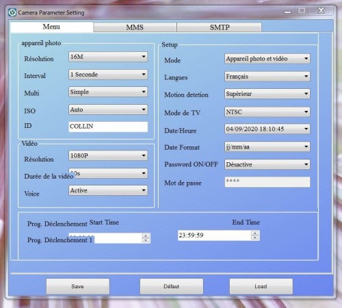Viewport: 342px width, 308px height.
Task: Open the video Résolution 1080P dropdown
Action: [x=108, y=155]
